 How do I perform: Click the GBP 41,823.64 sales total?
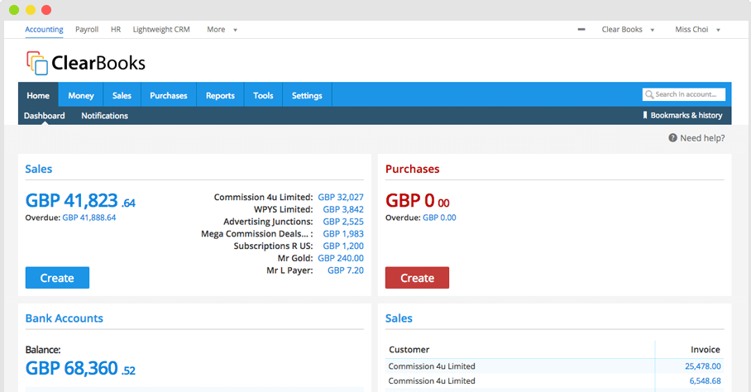[80, 200]
